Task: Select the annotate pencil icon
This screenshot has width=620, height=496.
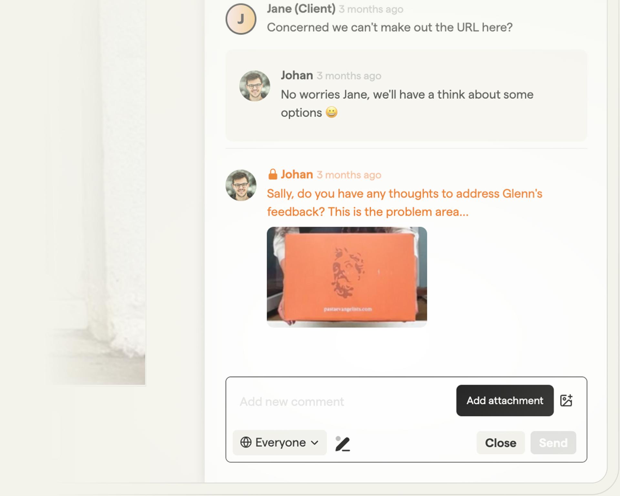Action: pyautogui.click(x=343, y=443)
